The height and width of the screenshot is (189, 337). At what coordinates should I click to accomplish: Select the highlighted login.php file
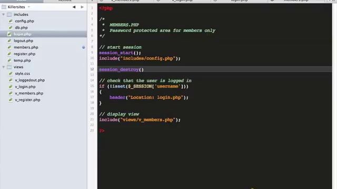43,34
